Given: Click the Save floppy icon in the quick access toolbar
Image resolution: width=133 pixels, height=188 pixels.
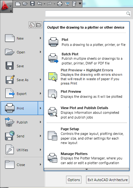Looking at the screenshot, I should click(32, 3).
